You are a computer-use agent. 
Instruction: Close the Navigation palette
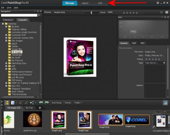41,11
